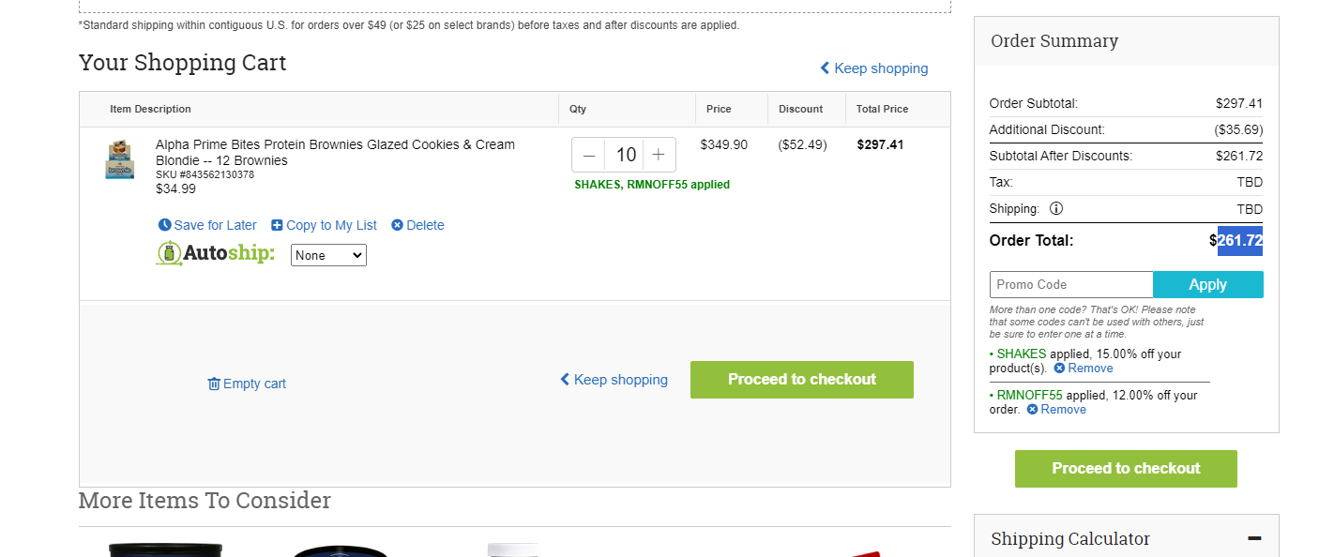Open the shipping info icon
The height and width of the screenshot is (557, 1319).
pos(1055,208)
